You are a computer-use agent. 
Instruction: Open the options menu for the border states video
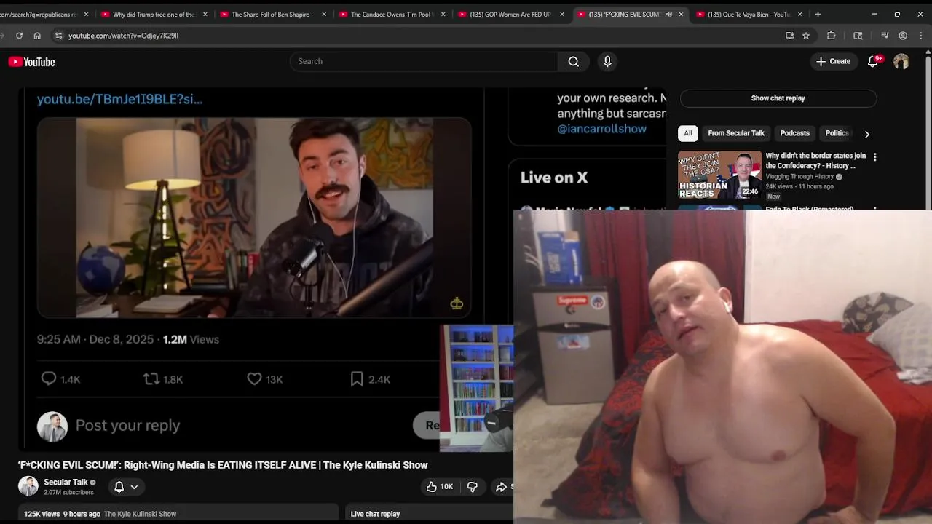pos(874,157)
